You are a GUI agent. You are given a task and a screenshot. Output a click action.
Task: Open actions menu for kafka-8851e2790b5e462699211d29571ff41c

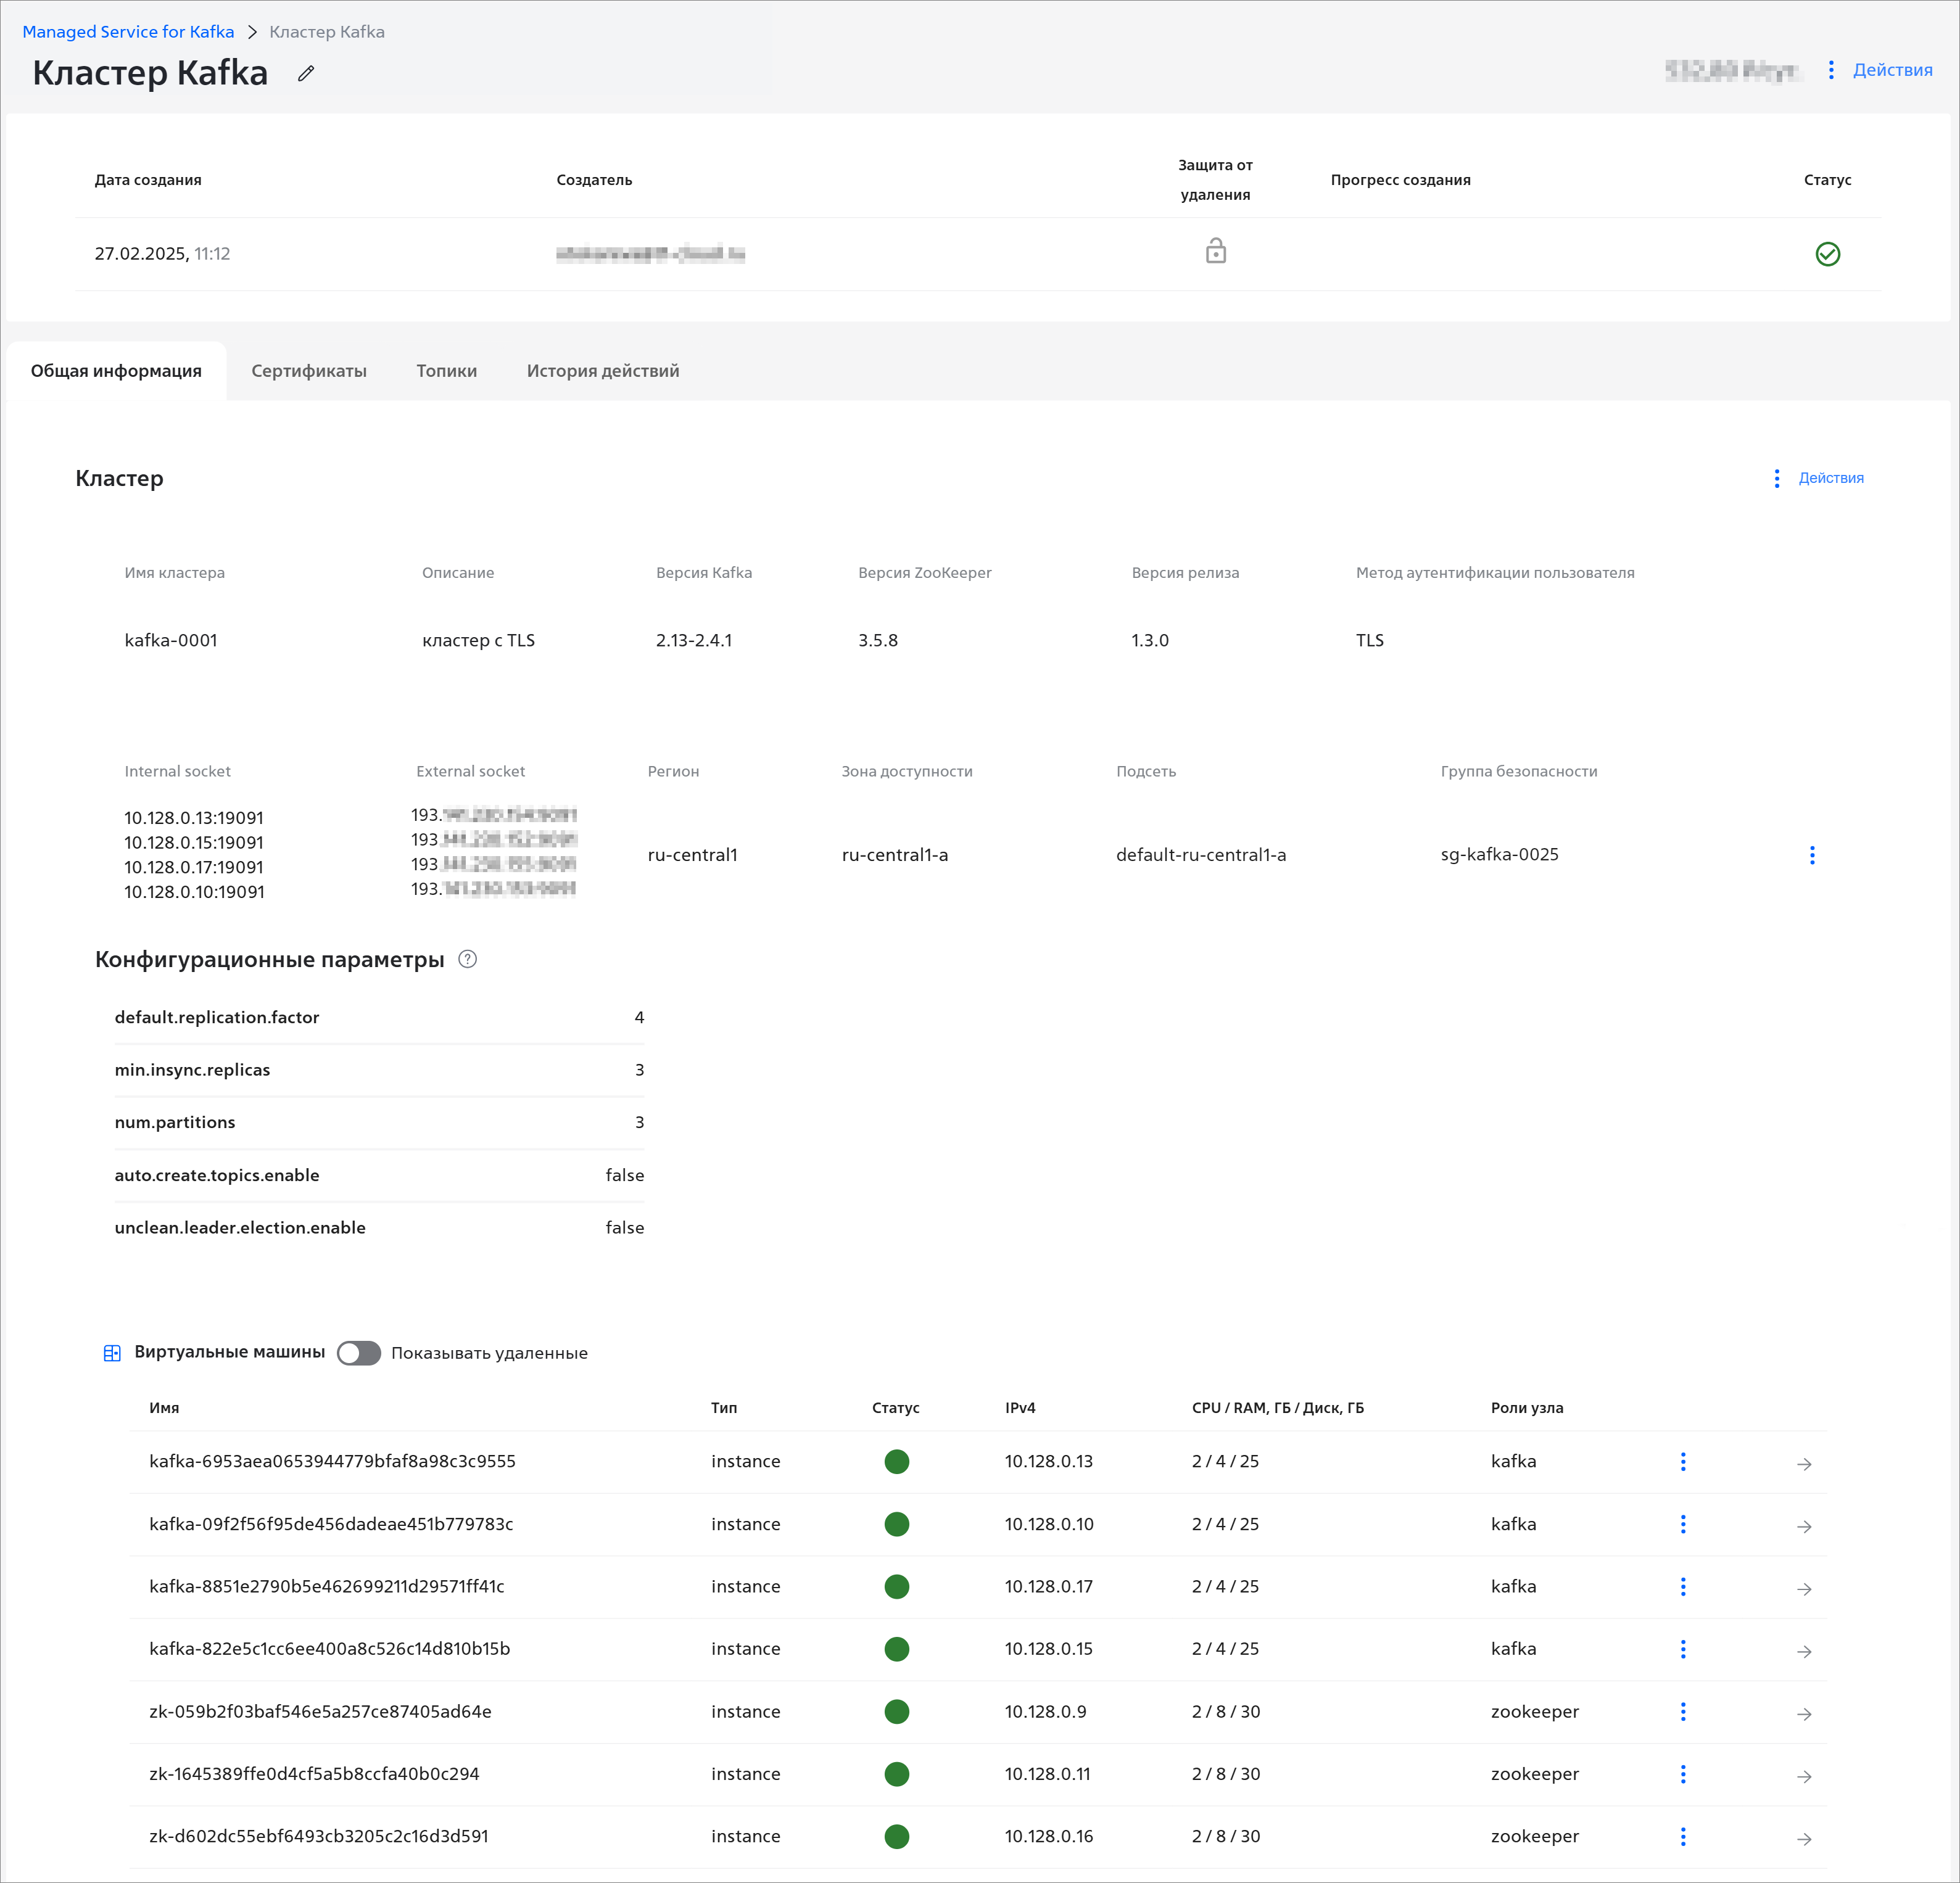1682,1586
